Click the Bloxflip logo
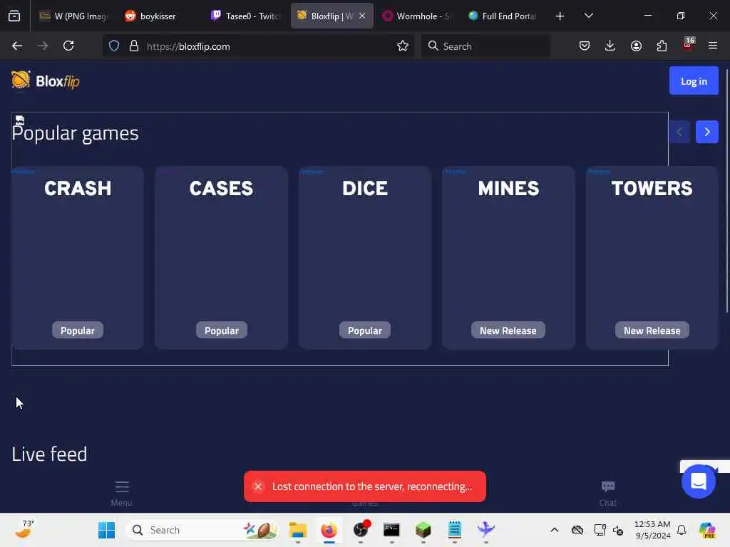 (46, 81)
